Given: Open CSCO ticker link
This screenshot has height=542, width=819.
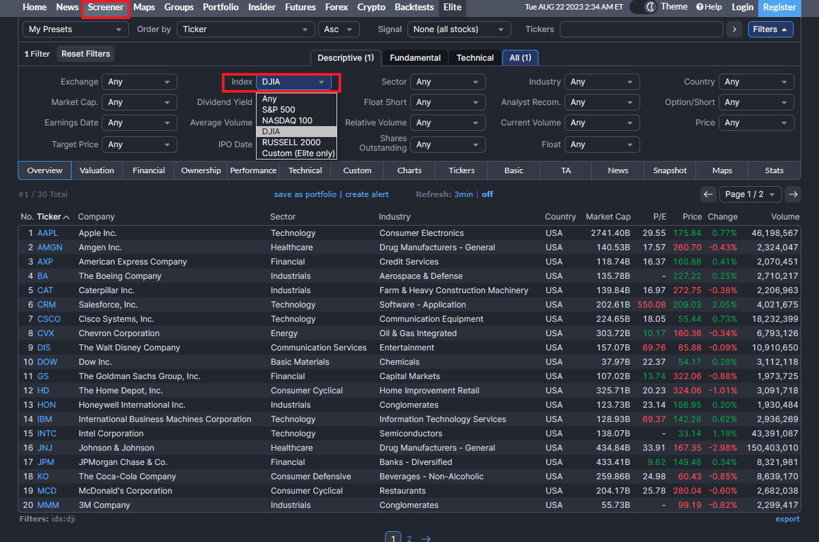Looking at the screenshot, I should click(49, 319).
